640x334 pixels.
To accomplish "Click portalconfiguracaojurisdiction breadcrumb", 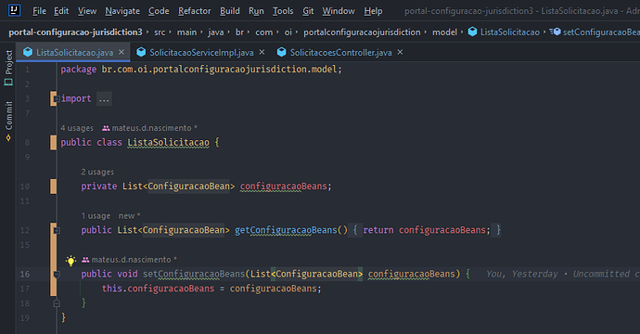I will point(362,32).
